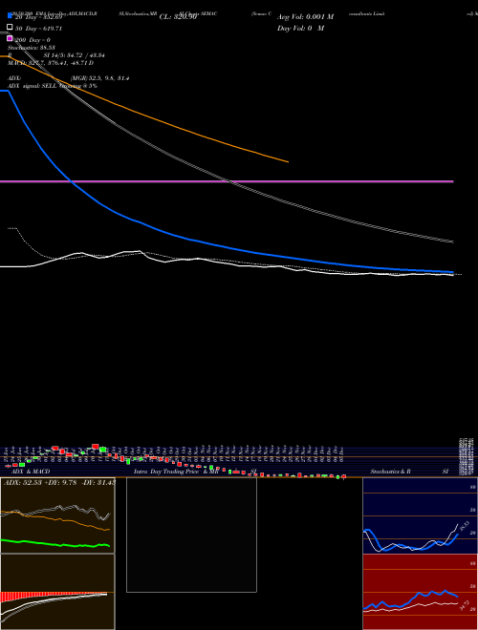The width and height of the screenshot is (478, 630).
Task: Select the RSI 14/3 values line
Action: (56, 55)
